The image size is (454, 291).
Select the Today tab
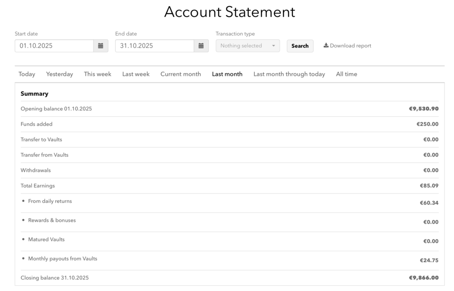27,74
